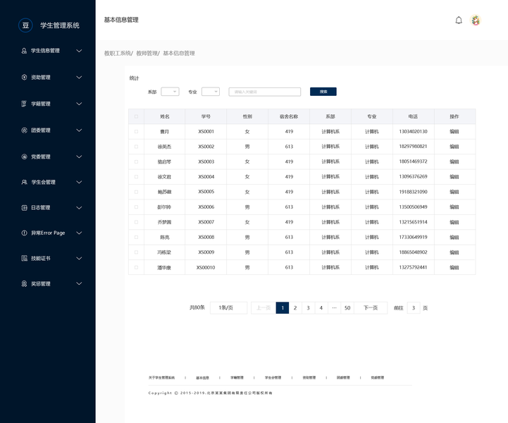Open the 专业 dropdown filter

tap(211, 92)
